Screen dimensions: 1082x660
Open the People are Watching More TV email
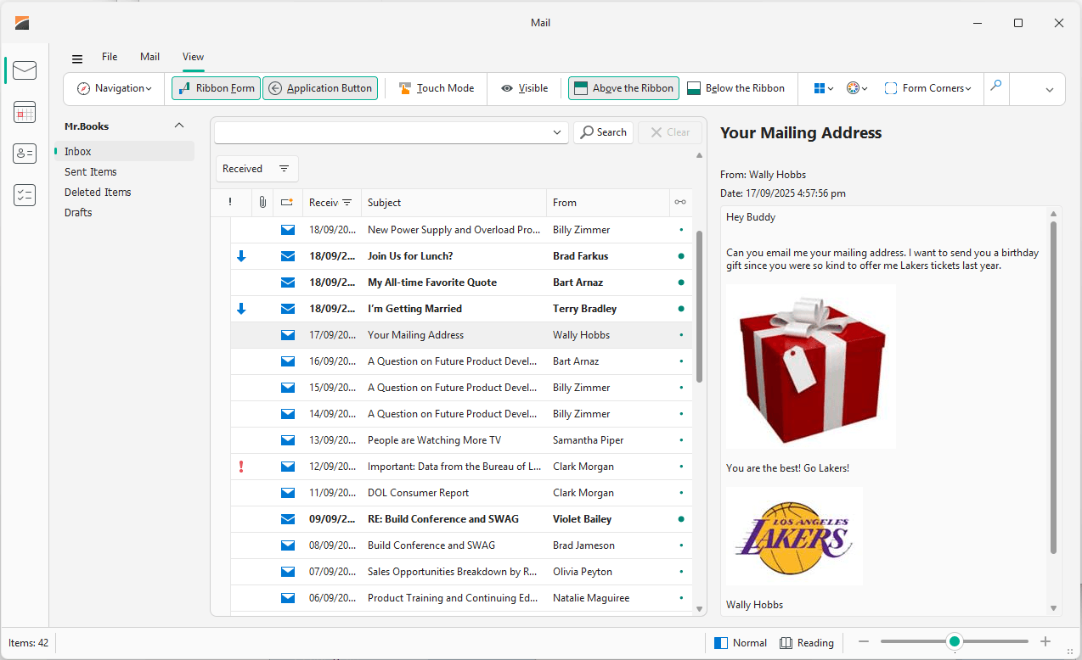[461, 439]
